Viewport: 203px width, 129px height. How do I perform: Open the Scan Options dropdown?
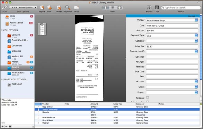tap(23, 8)
